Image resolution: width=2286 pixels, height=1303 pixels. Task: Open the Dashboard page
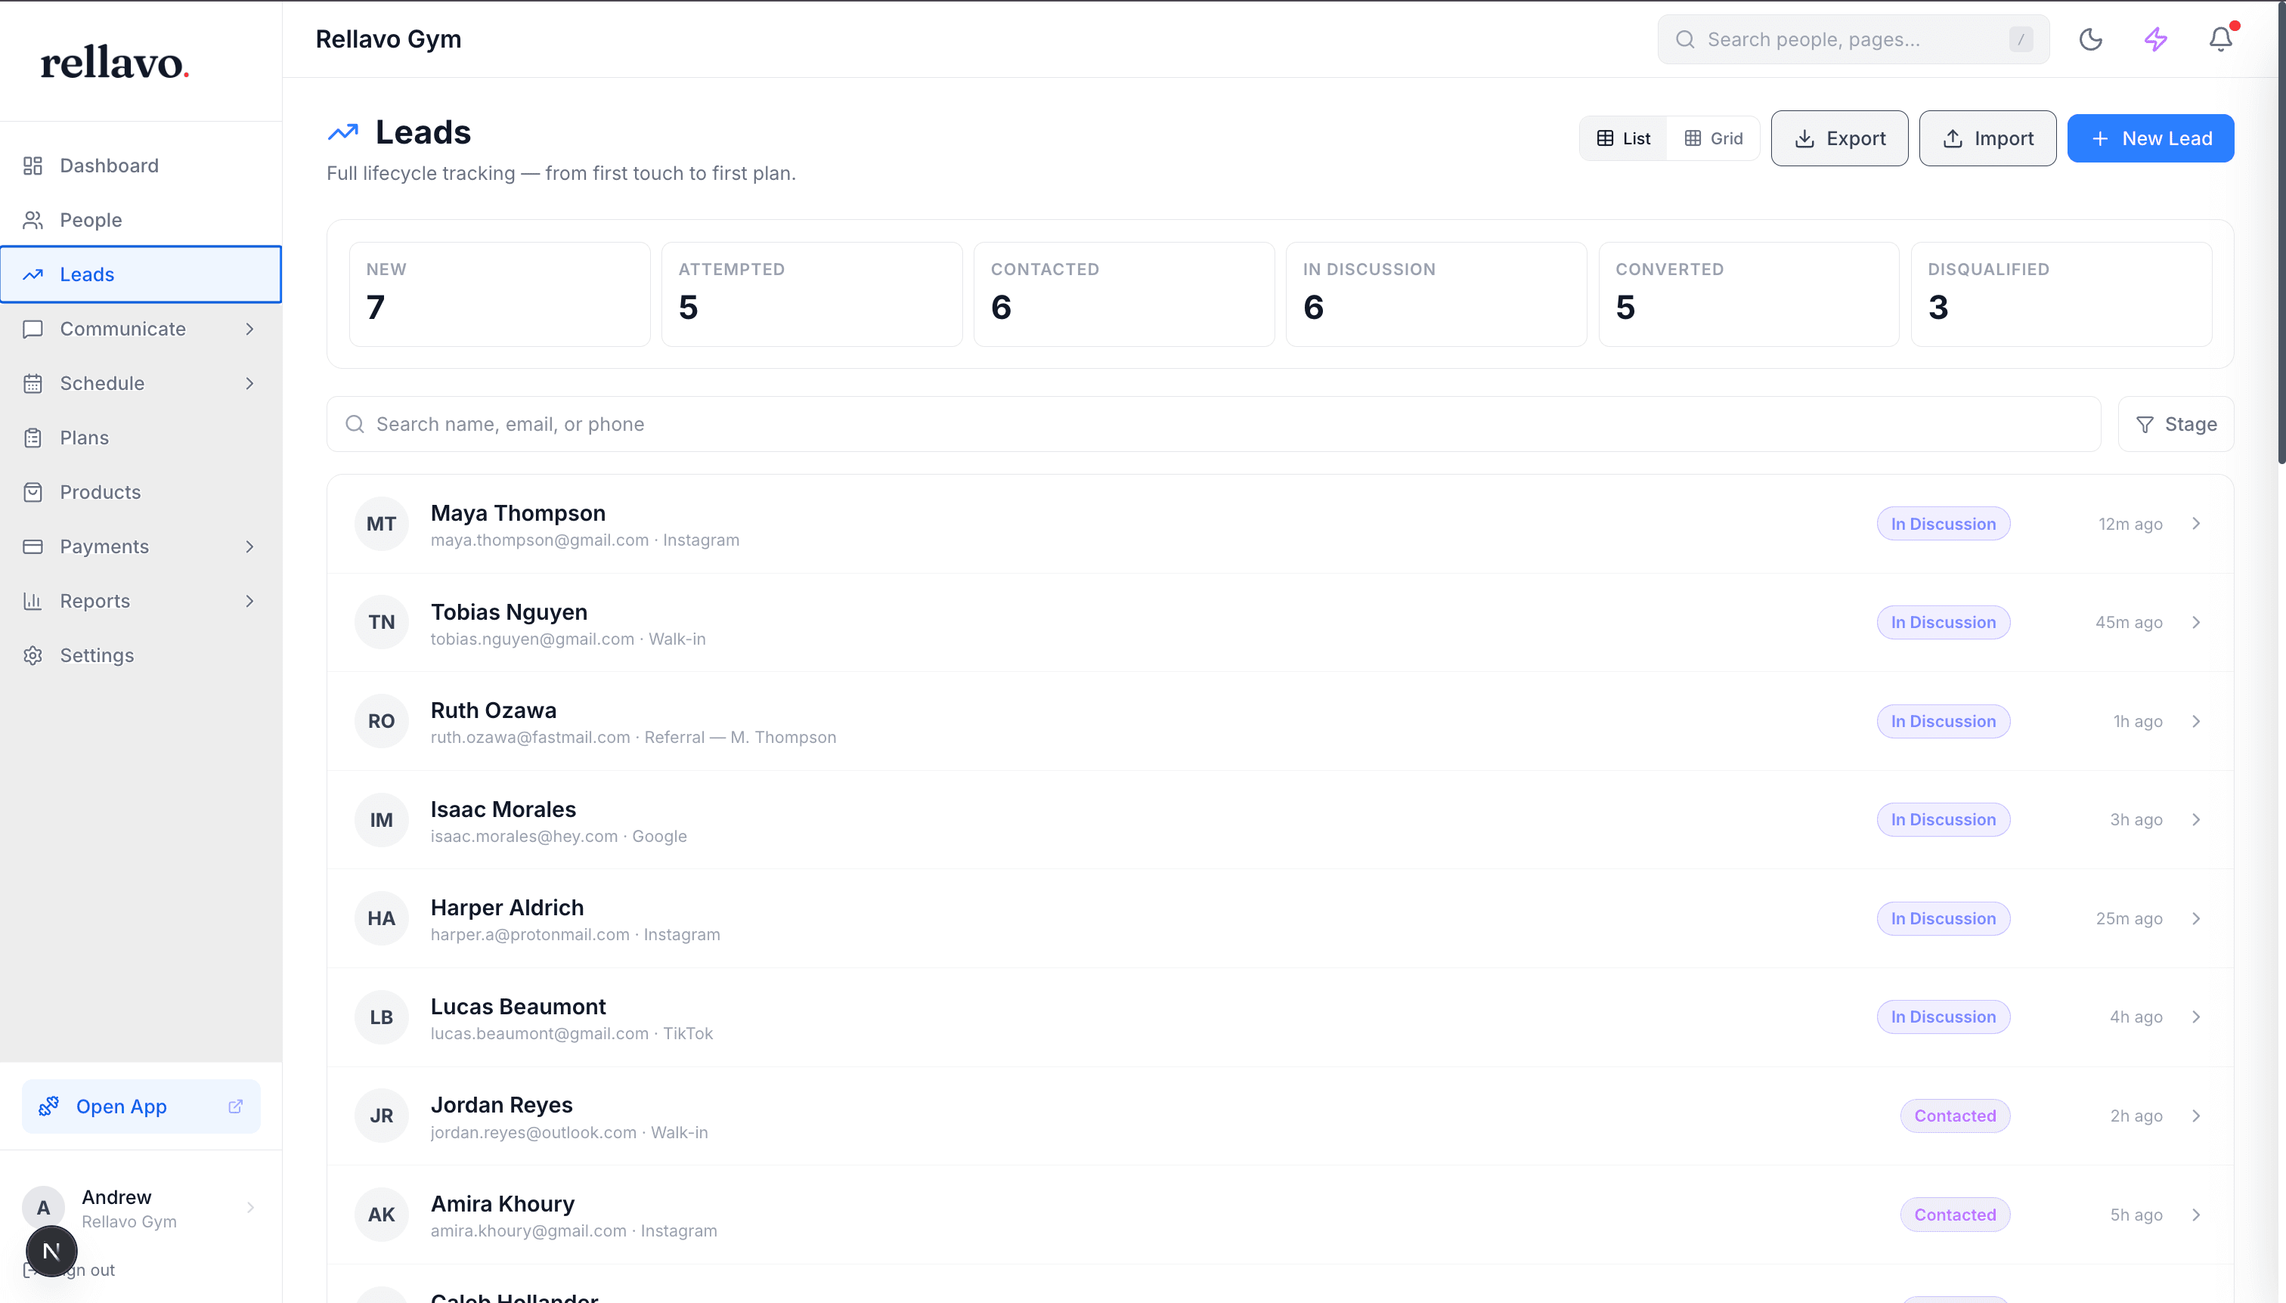[108, 166]
